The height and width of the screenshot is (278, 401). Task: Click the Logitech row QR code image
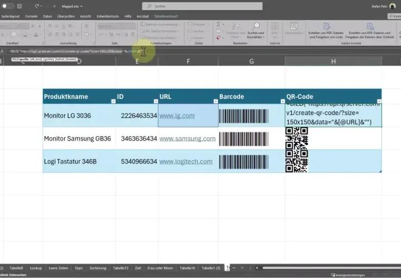pos(297,161)
